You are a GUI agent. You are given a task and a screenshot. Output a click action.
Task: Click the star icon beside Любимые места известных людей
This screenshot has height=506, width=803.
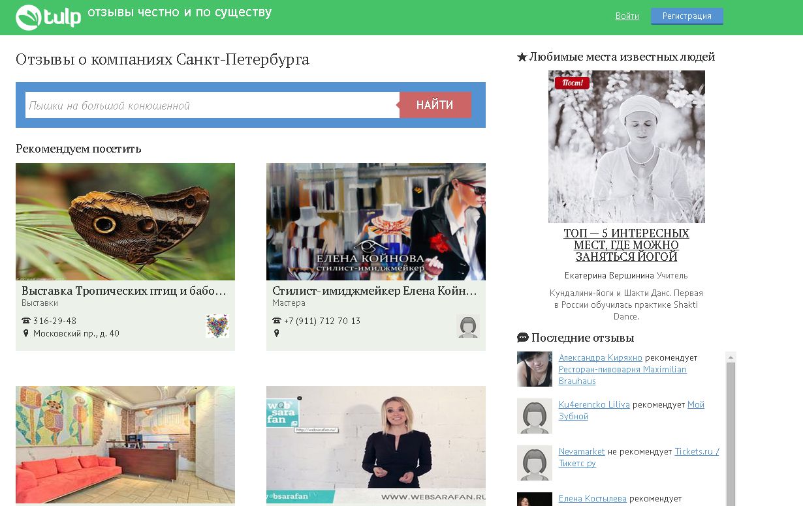[522, 57]
